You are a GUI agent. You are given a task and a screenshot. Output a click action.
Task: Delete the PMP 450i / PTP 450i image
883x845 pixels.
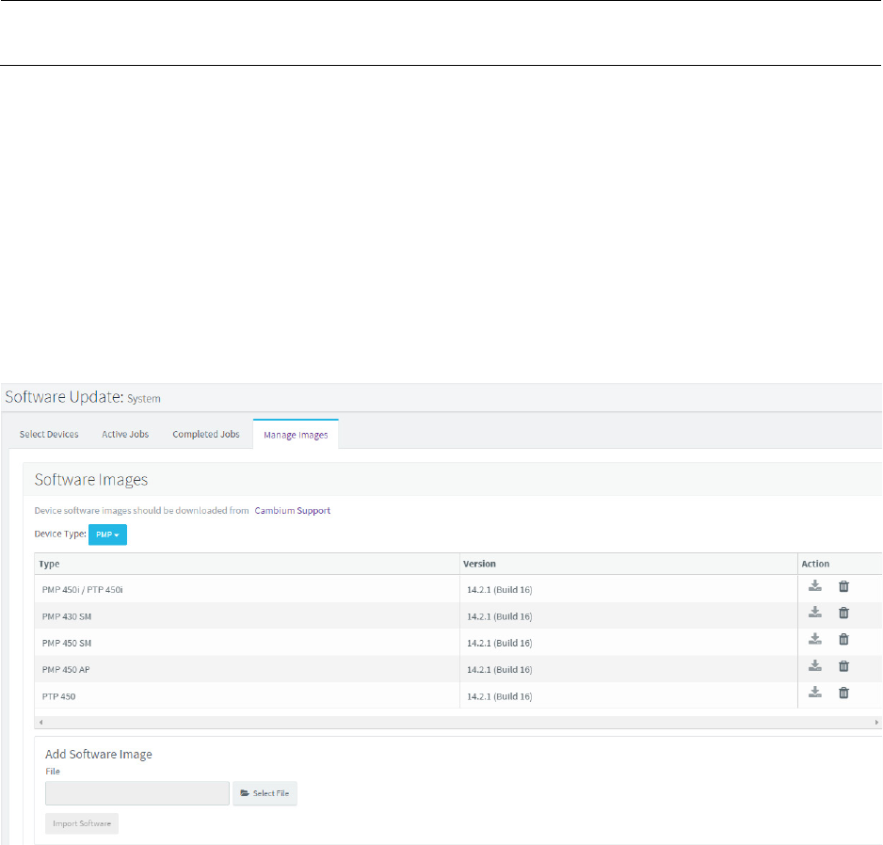coord(843,586)
